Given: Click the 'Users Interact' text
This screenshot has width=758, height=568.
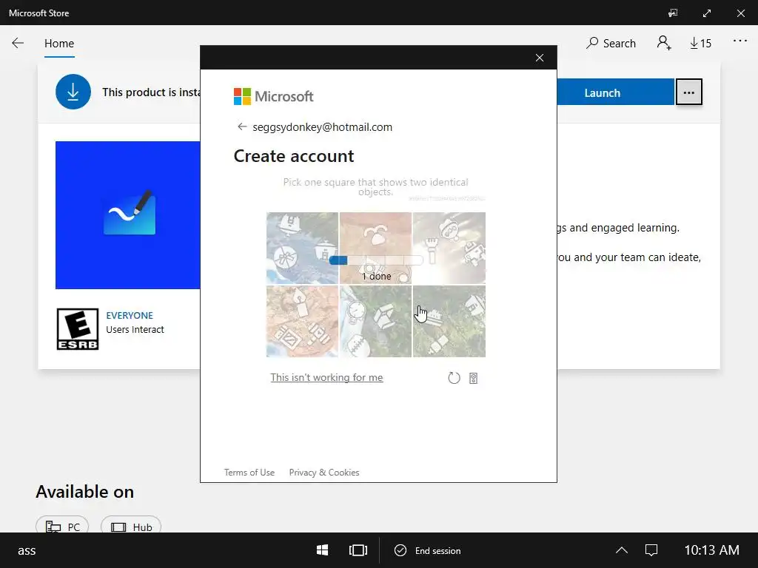Looking at the screenshot, I should (135, 329).
